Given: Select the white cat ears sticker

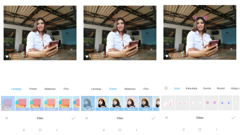Looking at the screenshot, I should (196, 103).
